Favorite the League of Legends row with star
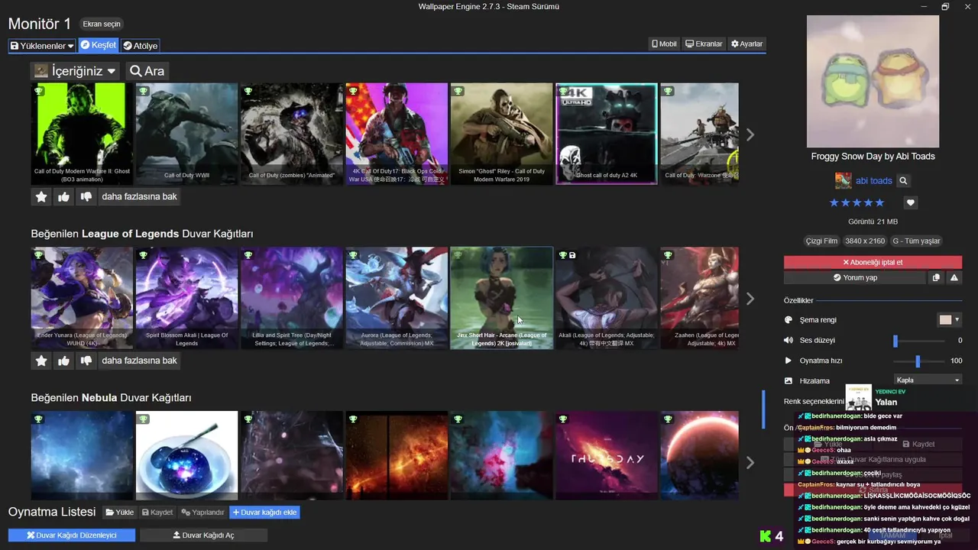The width and height of the screenshot is (978, 550). [x=41, y=361]
